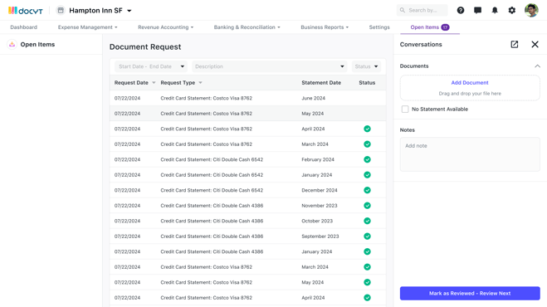Pop out Conversations in new window

tap(515, 44)
